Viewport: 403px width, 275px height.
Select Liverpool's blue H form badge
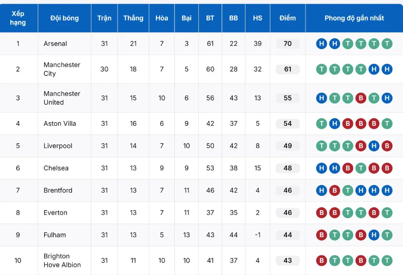tap(374, 146)
